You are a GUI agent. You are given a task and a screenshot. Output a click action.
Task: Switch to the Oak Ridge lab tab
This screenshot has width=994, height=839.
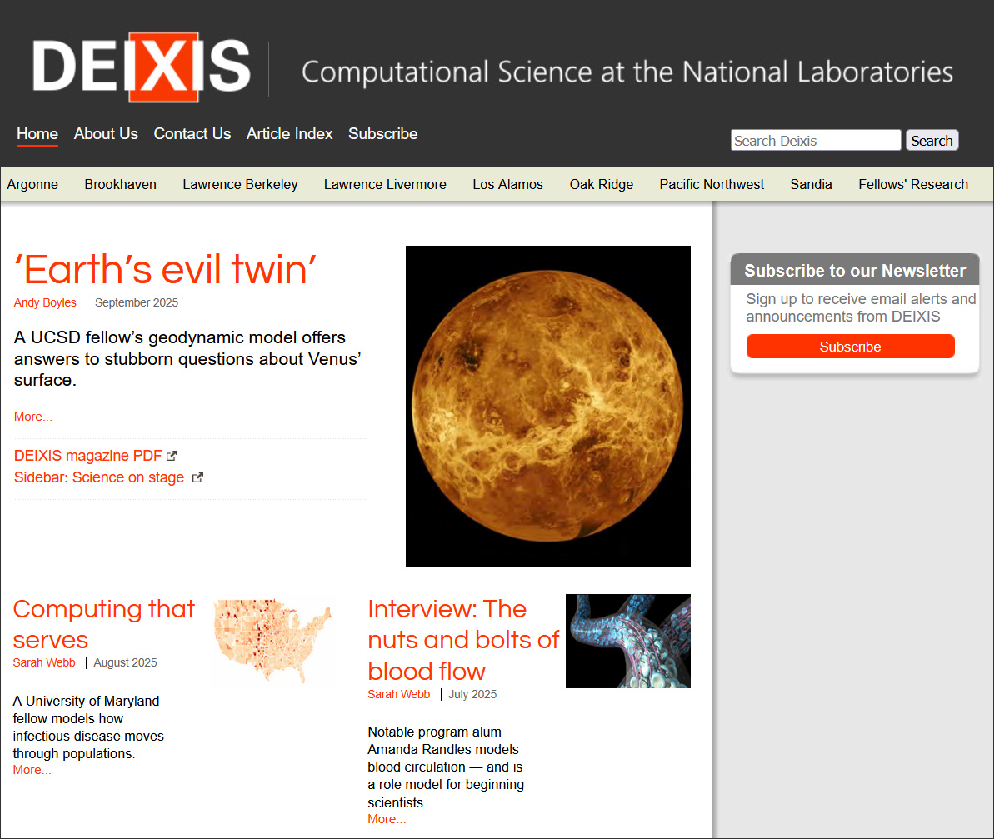[x=601, y=184]
